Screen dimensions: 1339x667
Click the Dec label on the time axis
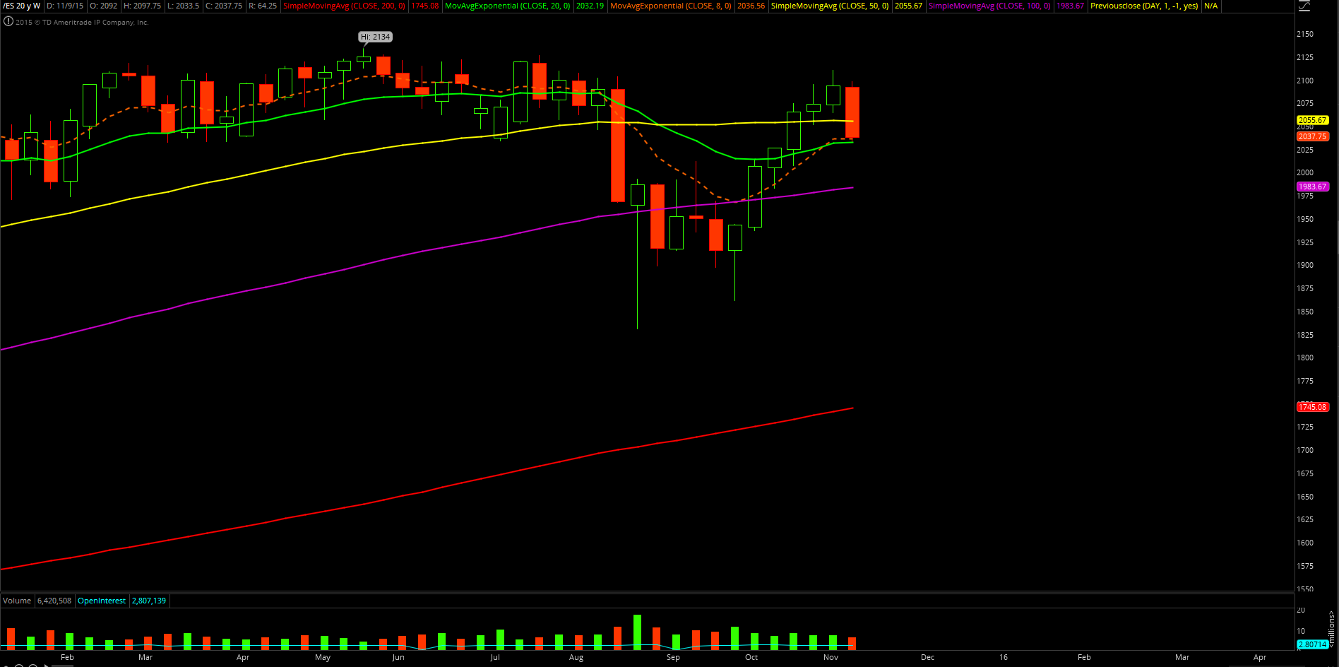pos(927,657)
